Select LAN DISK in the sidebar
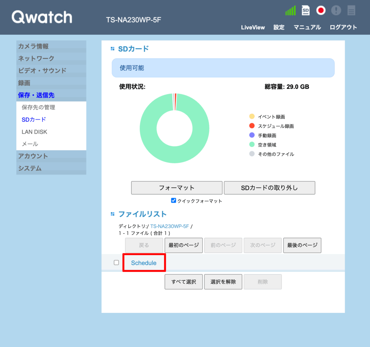Viewport: 370px width, 347px height. [x=34, y=132]
